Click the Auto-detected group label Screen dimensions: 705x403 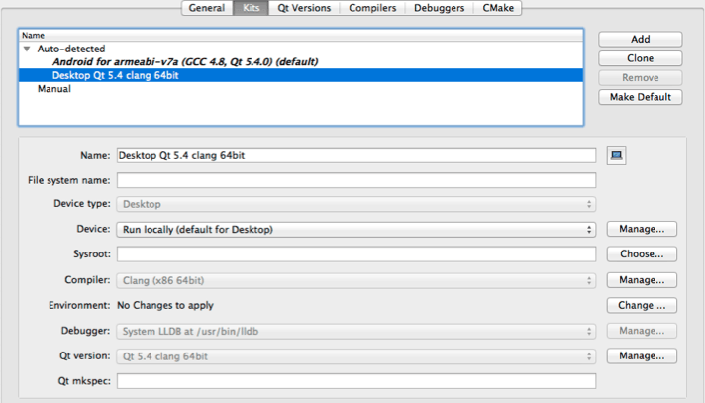71,49
